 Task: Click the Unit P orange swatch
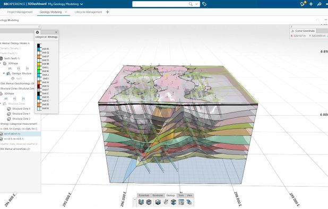(39, 56)
